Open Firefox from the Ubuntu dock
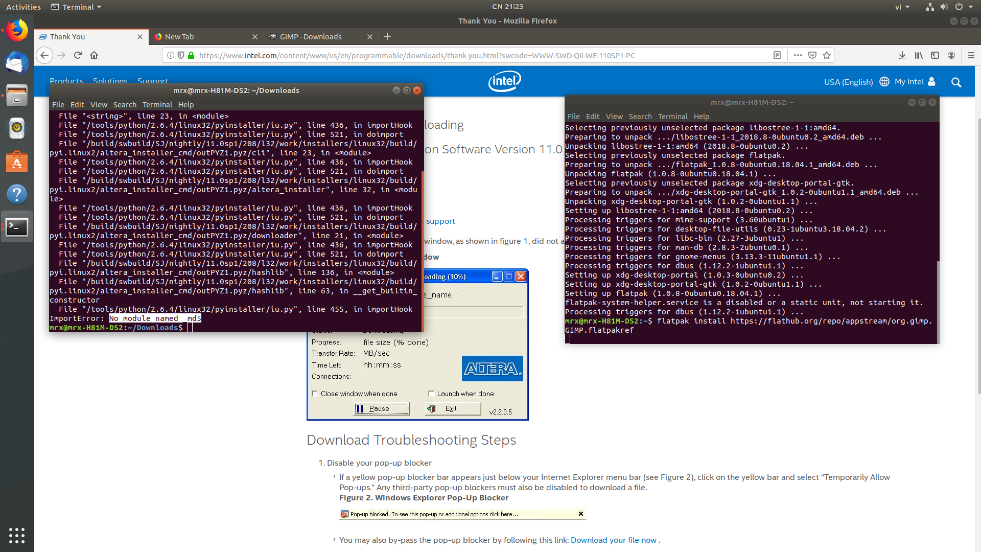Screen dimensions: 981x552 click(x=17, y=31)
